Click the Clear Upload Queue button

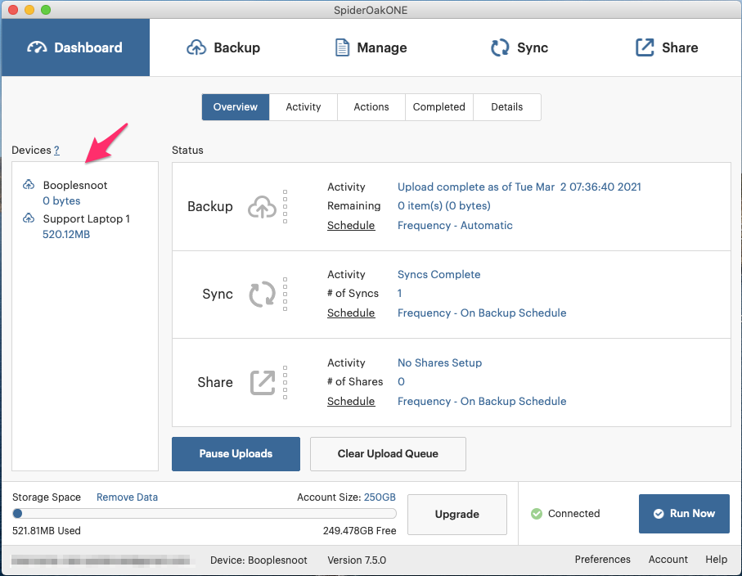388,454
